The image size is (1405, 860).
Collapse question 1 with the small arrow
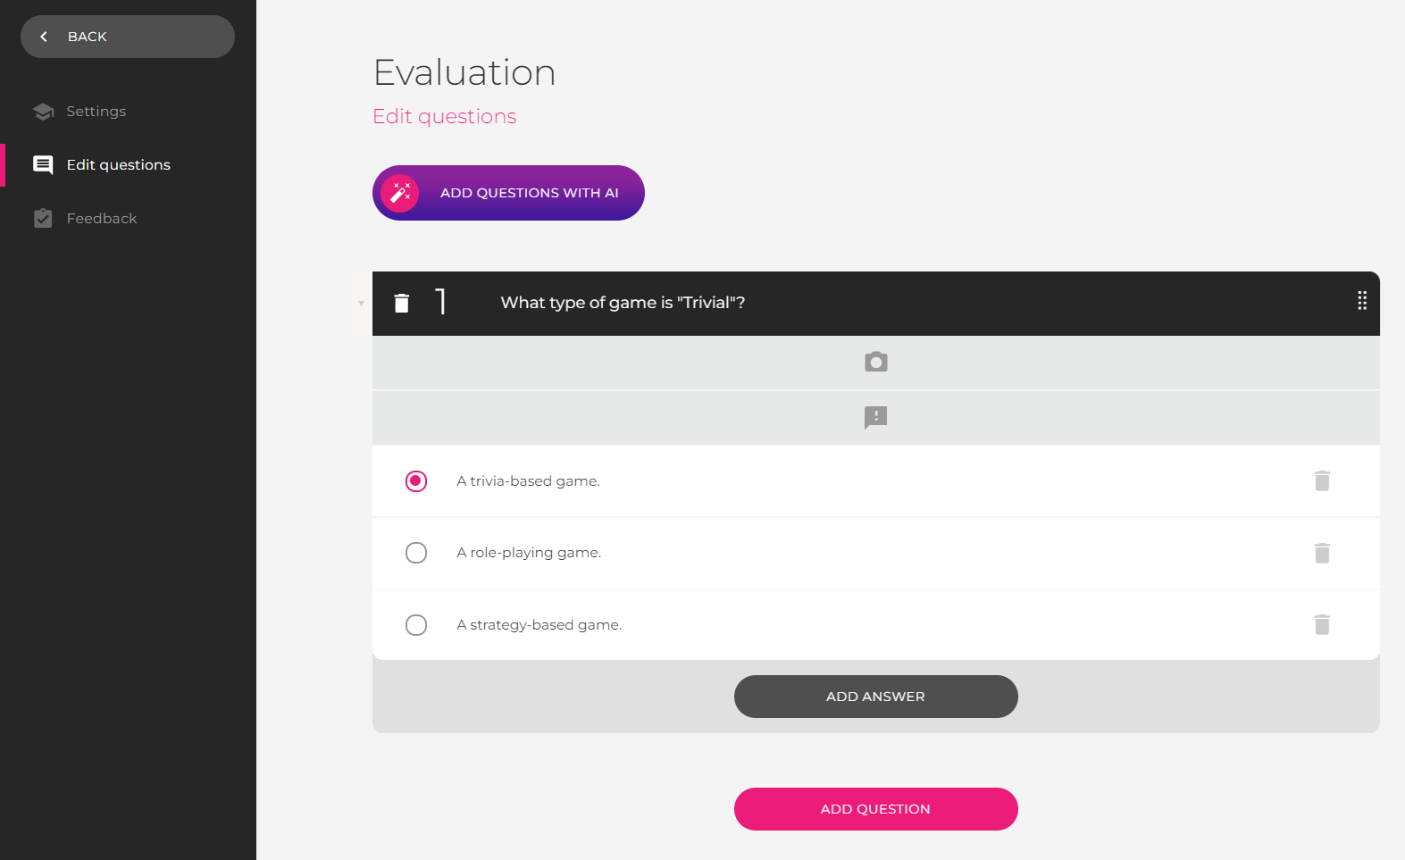pos(361,304)
